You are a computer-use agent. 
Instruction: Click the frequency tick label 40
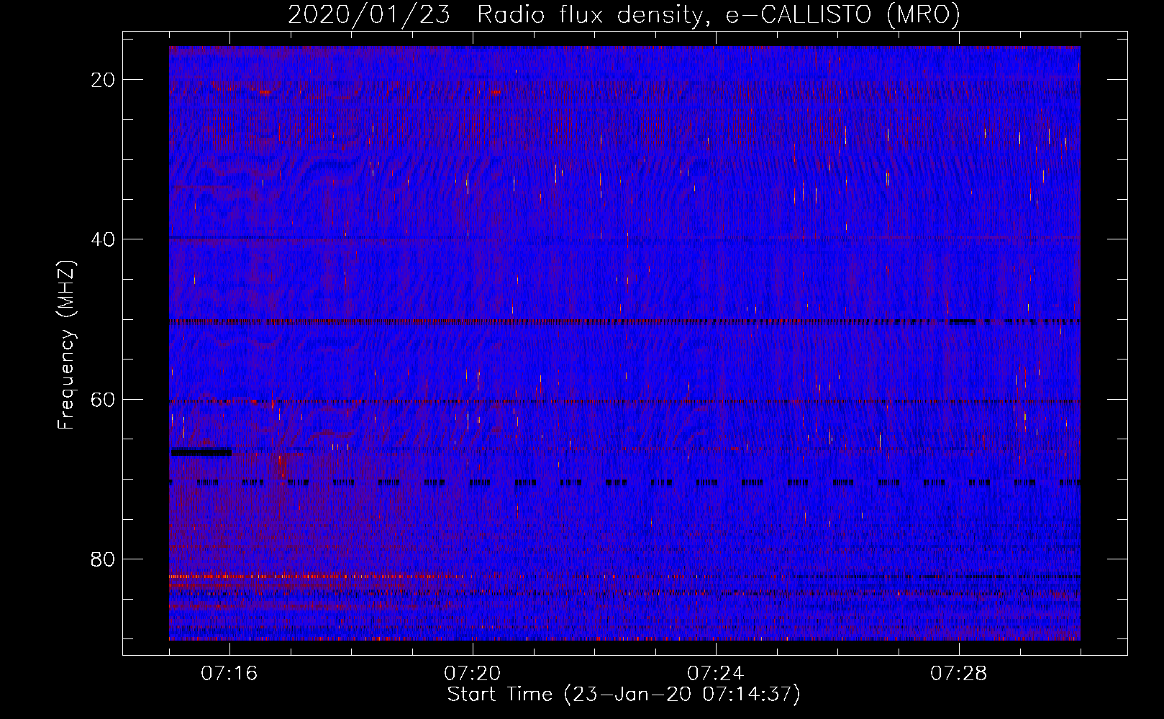click(x=104, y=239)
